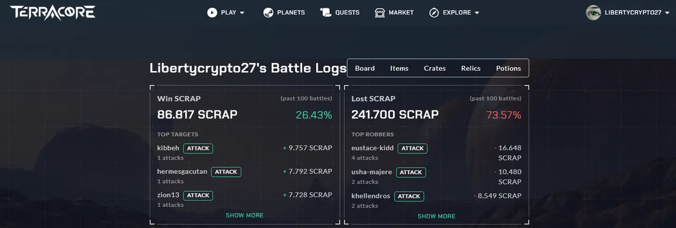This screenshot has height=228, width=676.
Task: Click the TOP TARGETS label
Action: tap(177, 135)
